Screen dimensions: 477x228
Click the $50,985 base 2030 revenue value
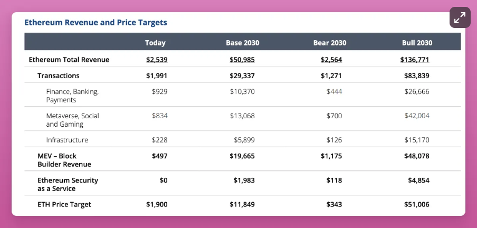[x=242, y=60]
